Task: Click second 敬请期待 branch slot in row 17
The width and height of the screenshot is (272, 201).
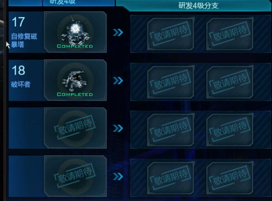Action: [x=230, y=34]
